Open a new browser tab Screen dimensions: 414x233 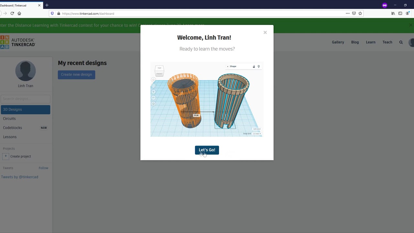(x=47, y=5)
